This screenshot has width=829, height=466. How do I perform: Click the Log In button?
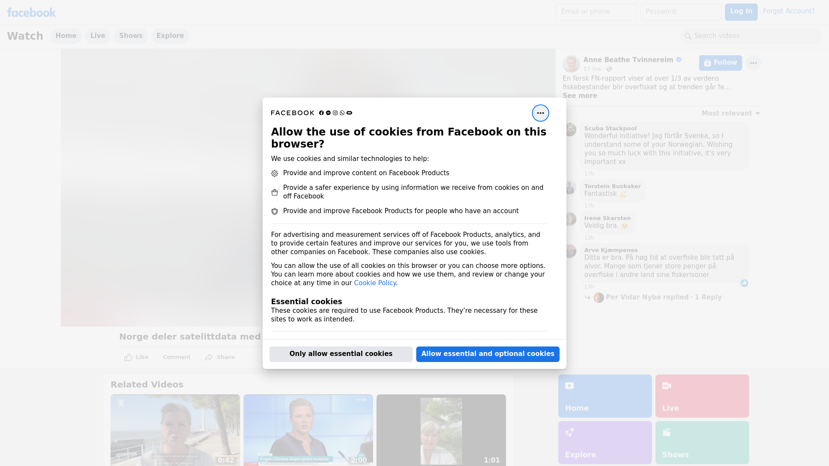(x=741, y=12)
